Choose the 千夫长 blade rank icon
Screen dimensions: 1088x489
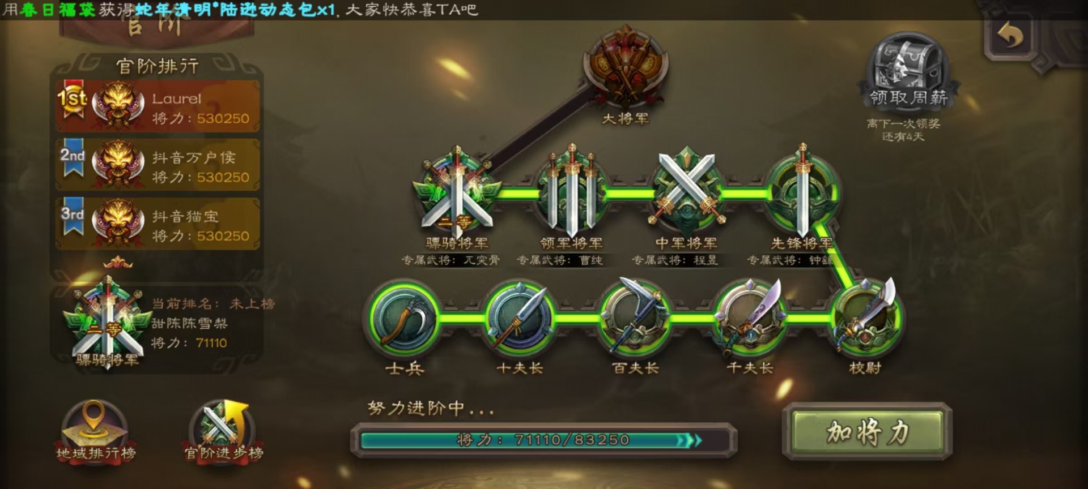click(750, 317)
